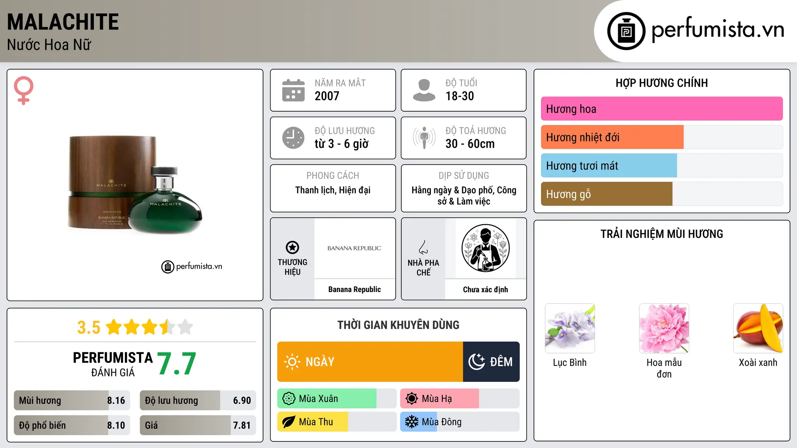
Task: Click the Banana Republic brand name caption
Action: (355, 289)
